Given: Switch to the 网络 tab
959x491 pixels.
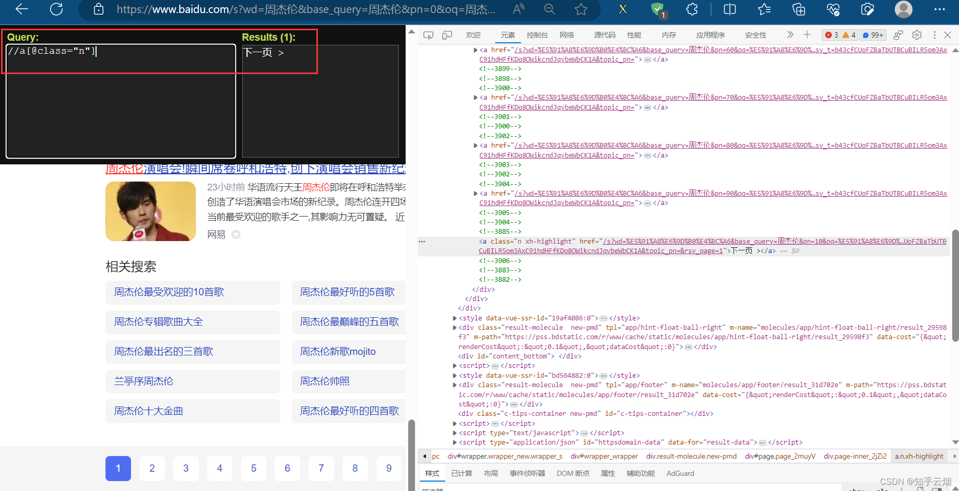Looking at the screenshot, I should 566,35.
